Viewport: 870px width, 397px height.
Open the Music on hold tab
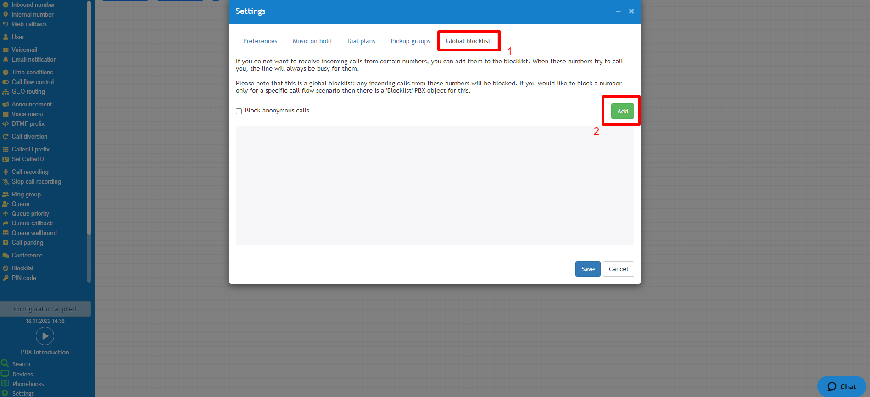pyautogui.click(x=312, y=41)
